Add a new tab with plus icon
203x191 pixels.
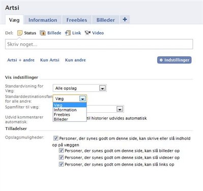(125, 19)
